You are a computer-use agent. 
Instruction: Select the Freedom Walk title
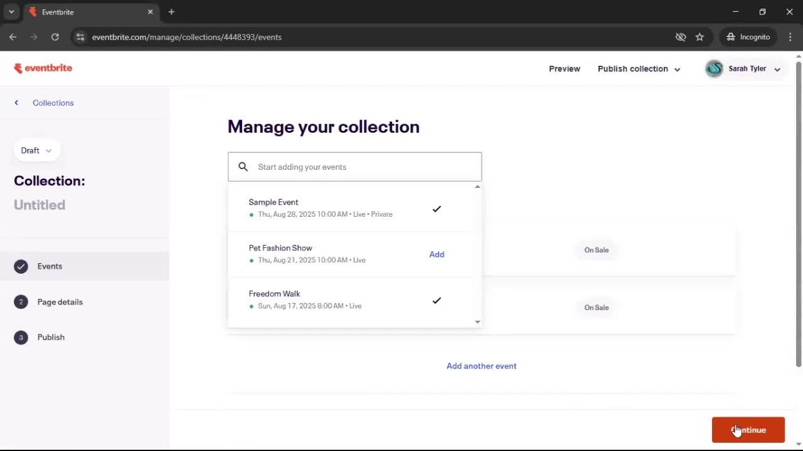point(274,294)
